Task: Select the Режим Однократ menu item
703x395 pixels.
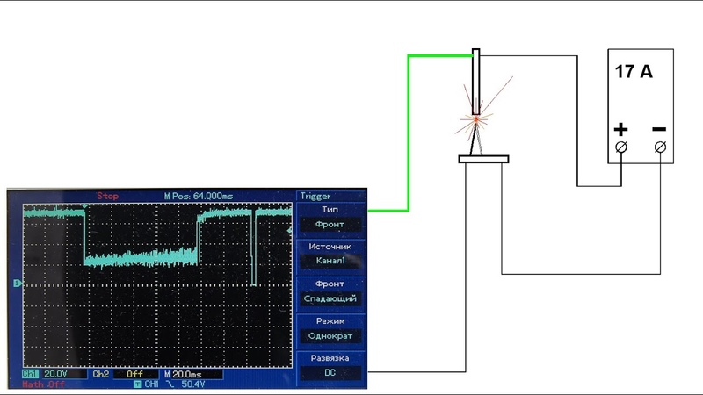Action: pos(330,329)
